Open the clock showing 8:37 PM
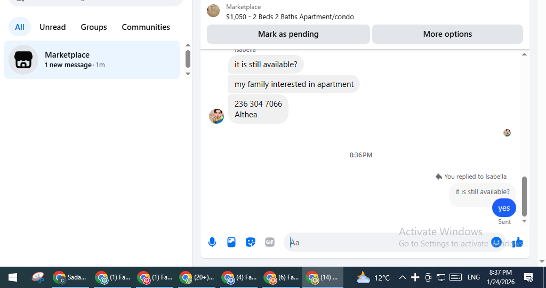The image size is (546, 288). point(501,277)
